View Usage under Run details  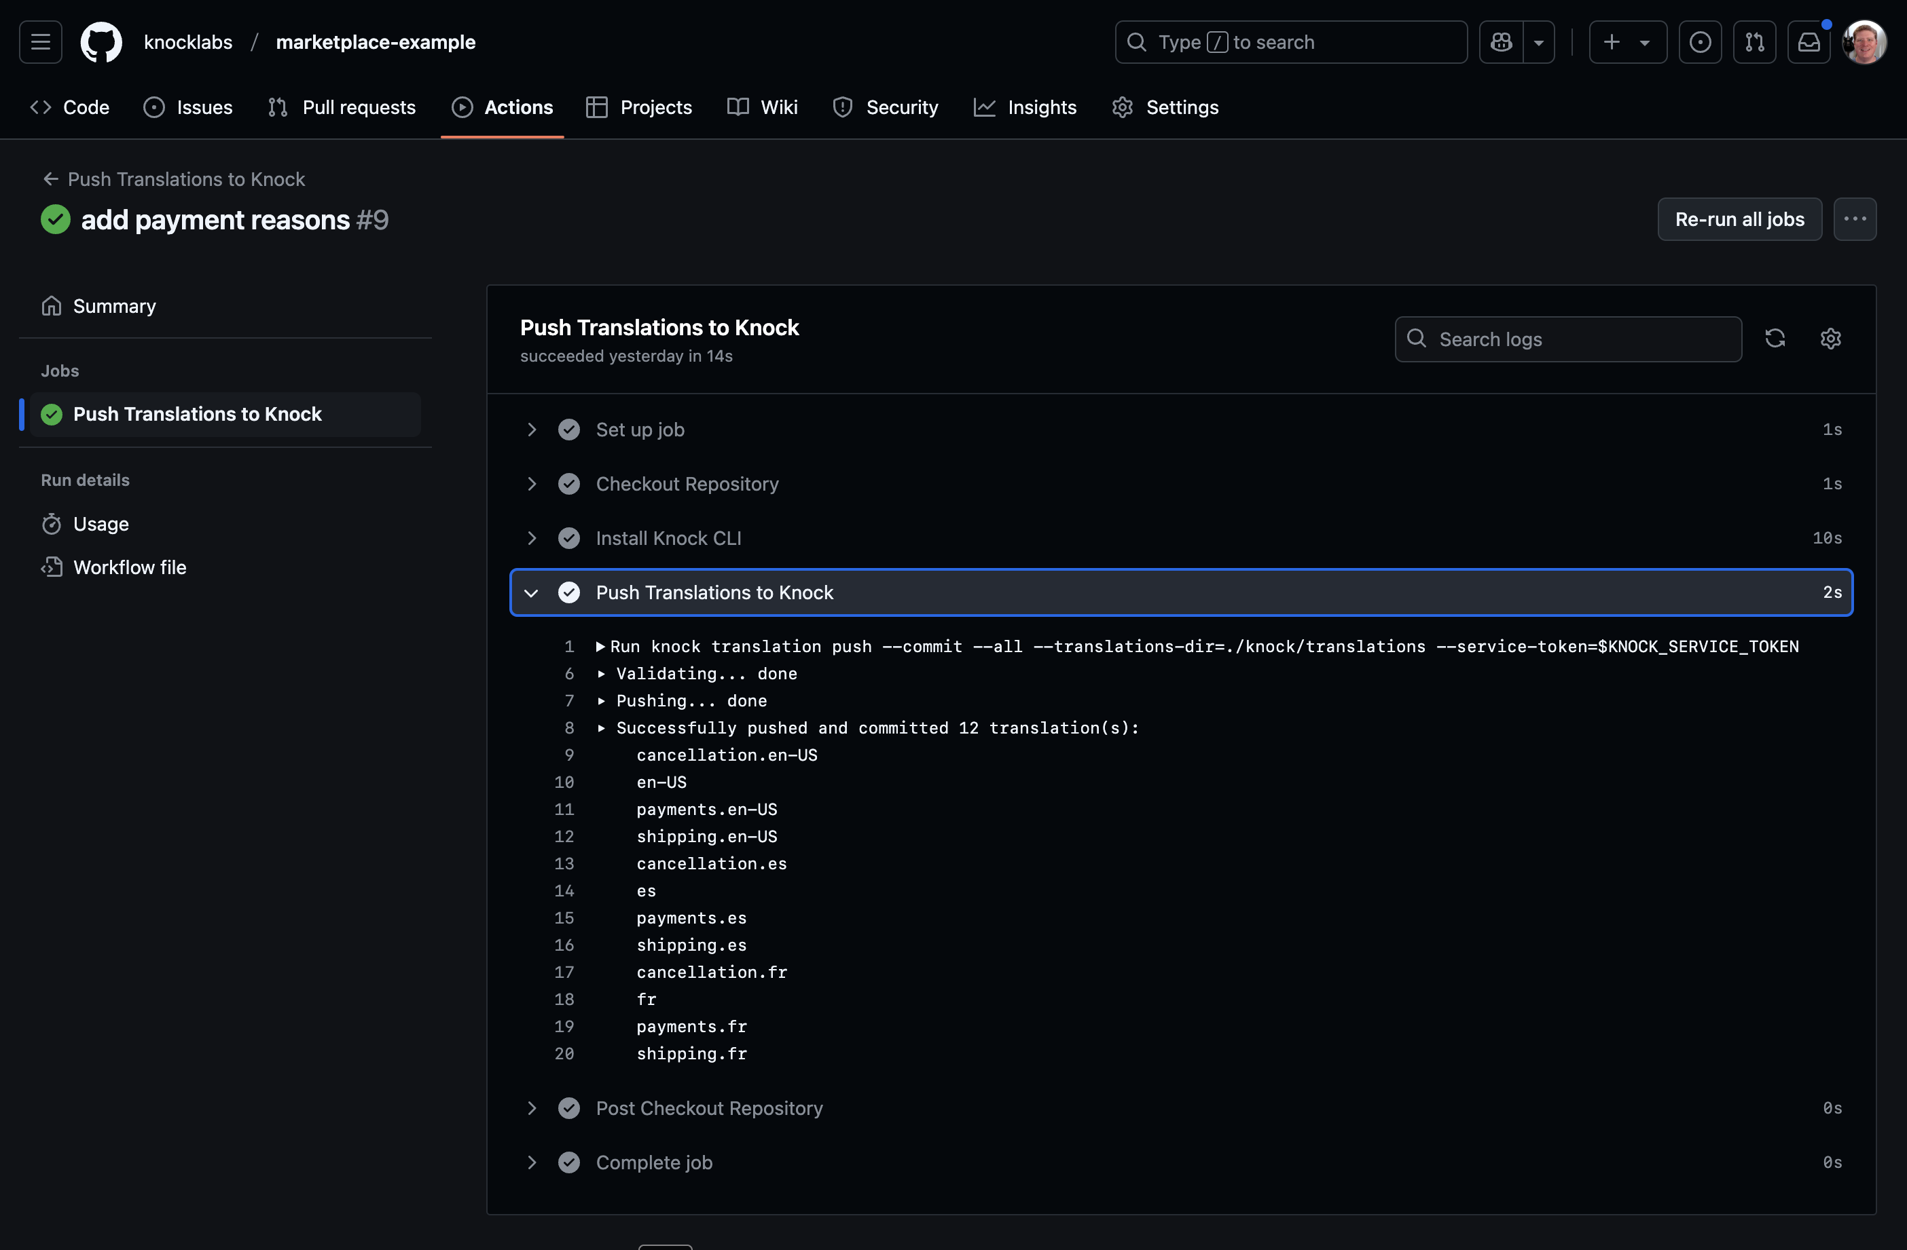(x=101, y=524)
